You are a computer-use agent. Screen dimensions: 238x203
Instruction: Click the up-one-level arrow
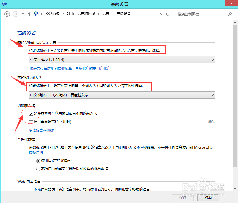pyautogui.click(x=29, y=14)
